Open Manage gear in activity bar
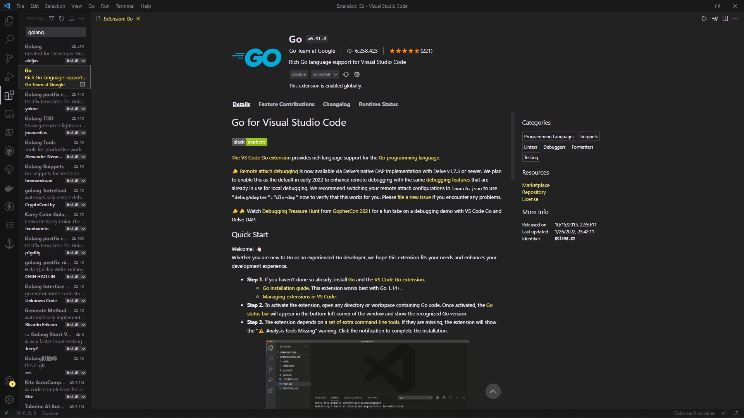 tap(9, 399)
